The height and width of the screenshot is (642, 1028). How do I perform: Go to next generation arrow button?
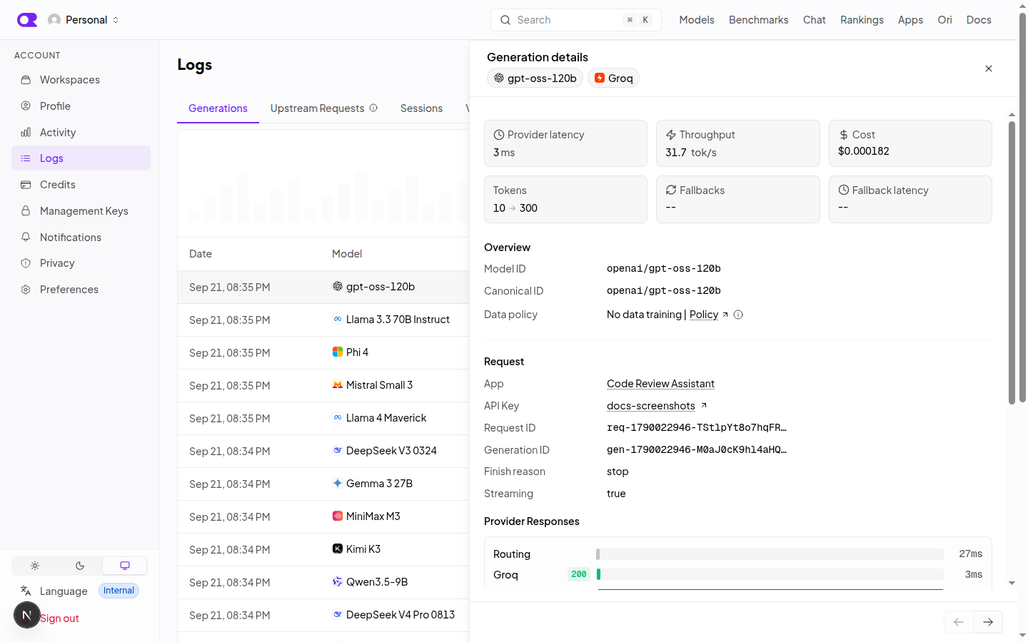coord(988,622)
